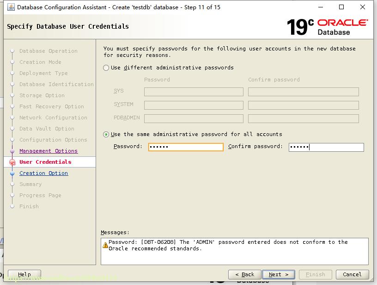The width and height of the screenshot is (377, 285).
Task: Click the SYSTEM confirm password field
Action: [x=304, y=105]
